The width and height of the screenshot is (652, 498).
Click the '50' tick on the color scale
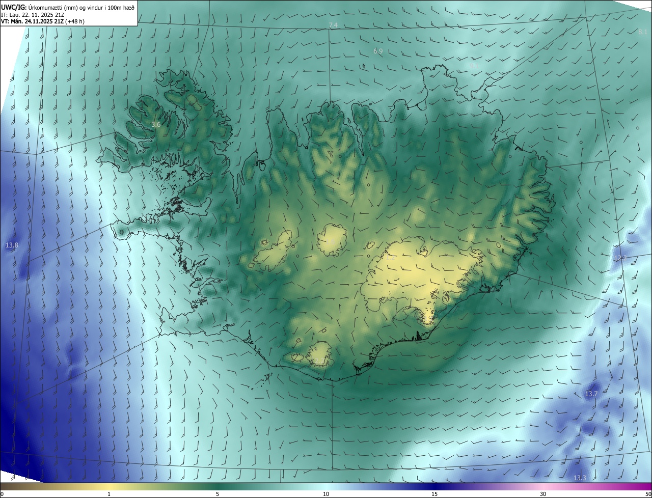point(648,494)
